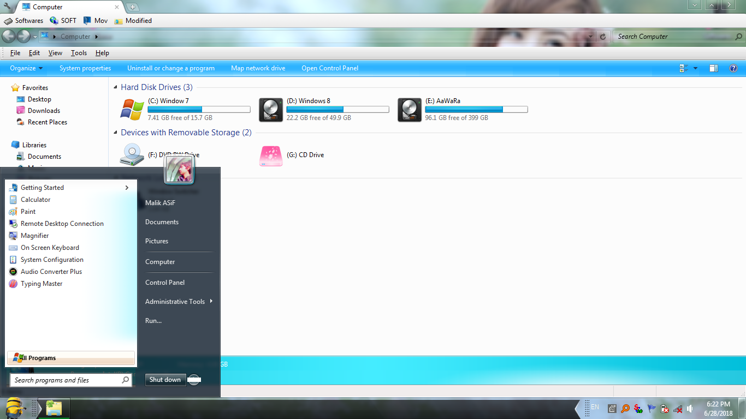
Task: Open the Edit menu
Action: tap(34, 53)
